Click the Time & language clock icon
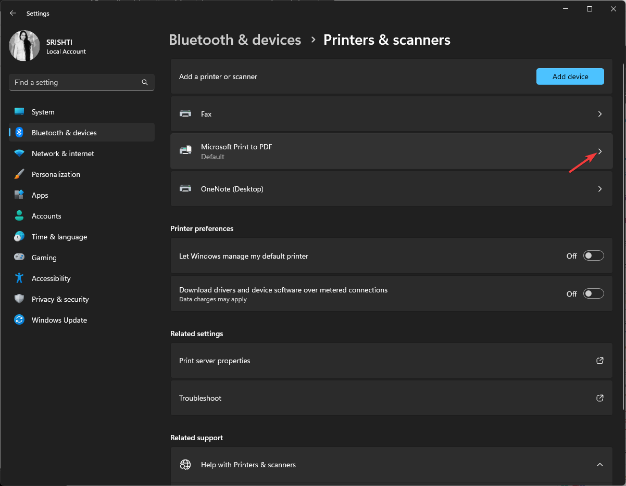The image size is (626, 486). [x=19, y=237]
